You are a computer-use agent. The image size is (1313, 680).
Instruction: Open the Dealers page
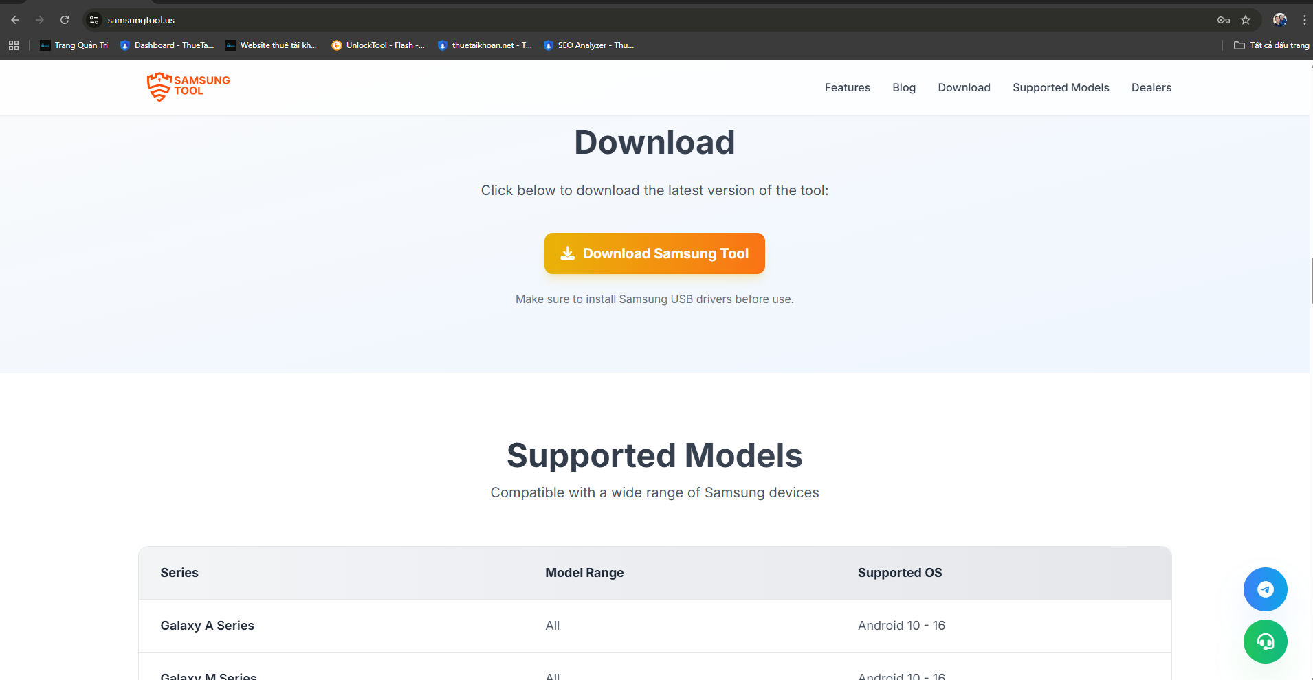pyautogui.click(x=1151, y=87)
